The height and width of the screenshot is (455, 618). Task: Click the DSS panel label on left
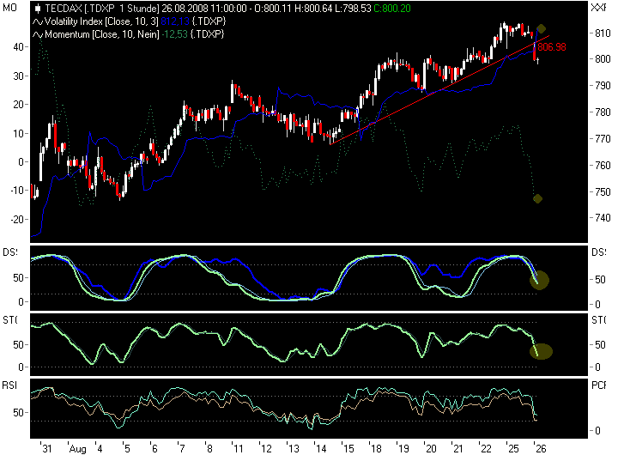[9, 252]
